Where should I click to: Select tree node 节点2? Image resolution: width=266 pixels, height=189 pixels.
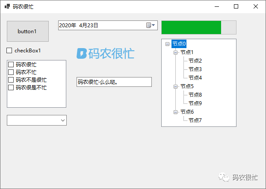click(x=195, y=61)
